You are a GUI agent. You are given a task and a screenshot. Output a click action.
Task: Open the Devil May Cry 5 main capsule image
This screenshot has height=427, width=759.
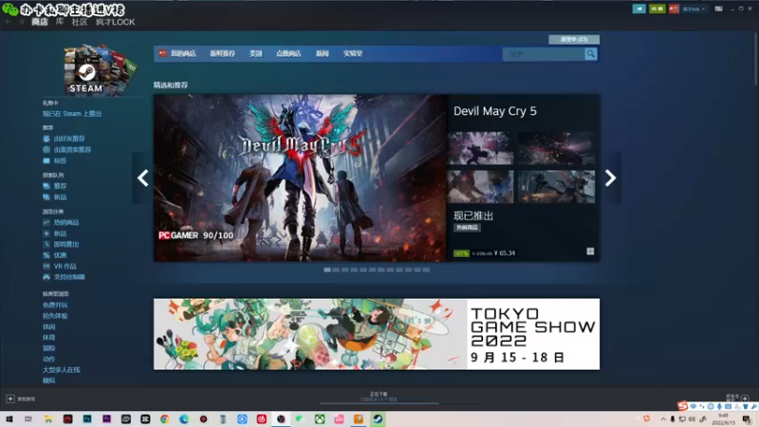300,177
